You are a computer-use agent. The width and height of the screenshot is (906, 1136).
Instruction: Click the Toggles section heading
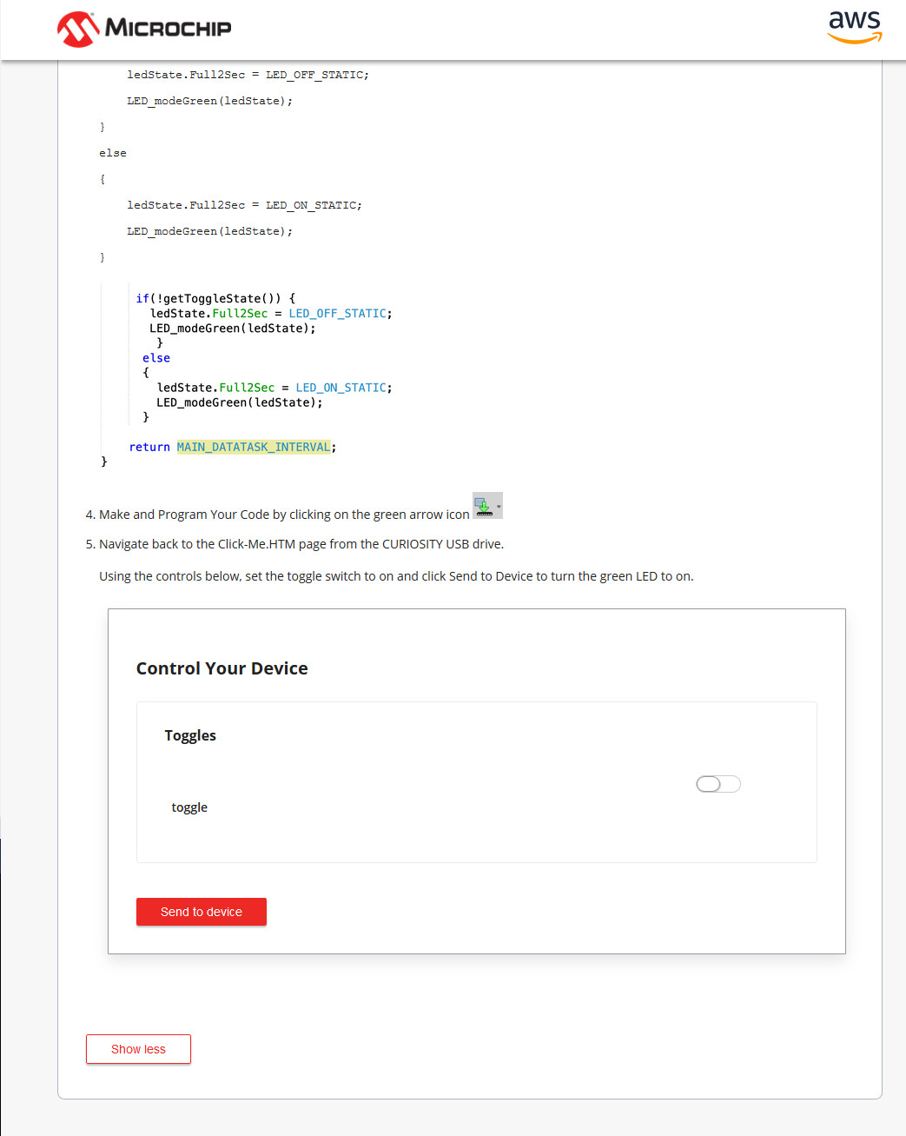(190, 735)
